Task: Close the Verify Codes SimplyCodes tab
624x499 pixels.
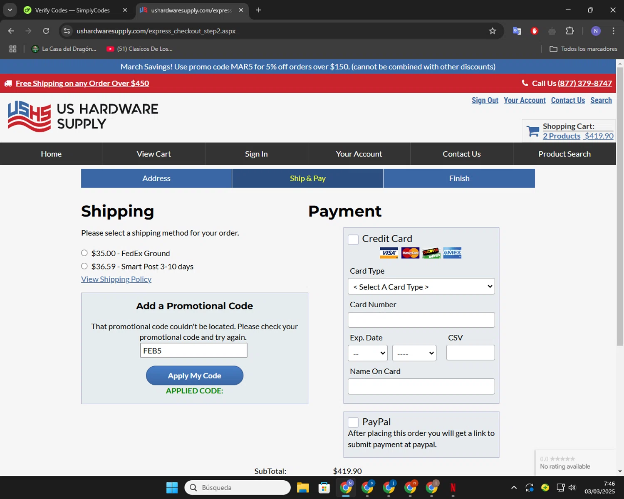Action: click(125, 10)
